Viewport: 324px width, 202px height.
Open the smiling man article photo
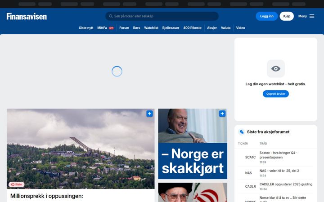coord(193,126)
